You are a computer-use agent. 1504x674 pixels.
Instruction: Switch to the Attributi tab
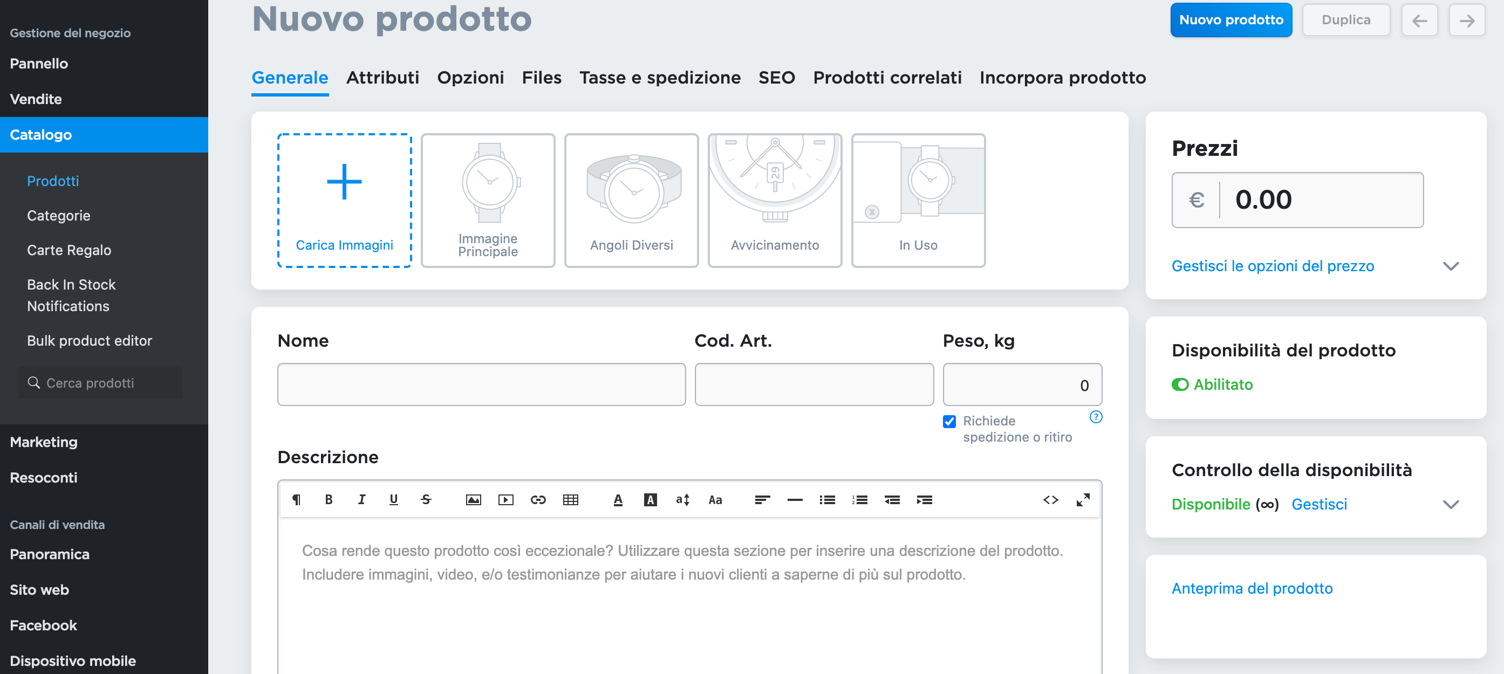coord(382,78)
